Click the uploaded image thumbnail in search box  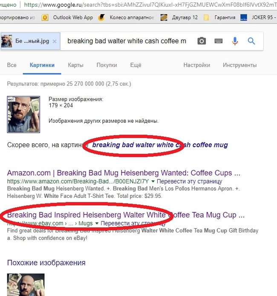tap(6, 41)
